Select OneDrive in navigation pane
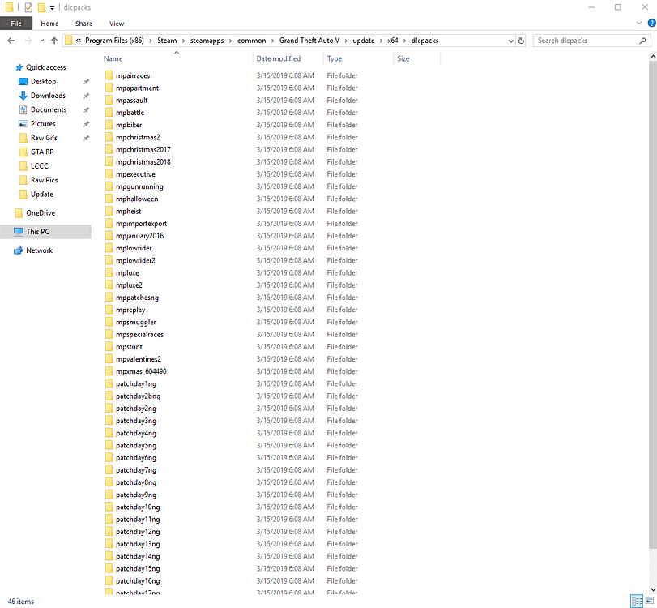 [41, 213]
